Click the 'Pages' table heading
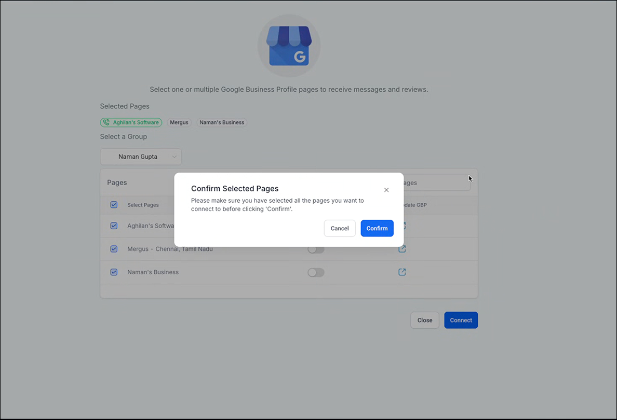The width and height of the screenshot is (617, 420). point(117,183)
